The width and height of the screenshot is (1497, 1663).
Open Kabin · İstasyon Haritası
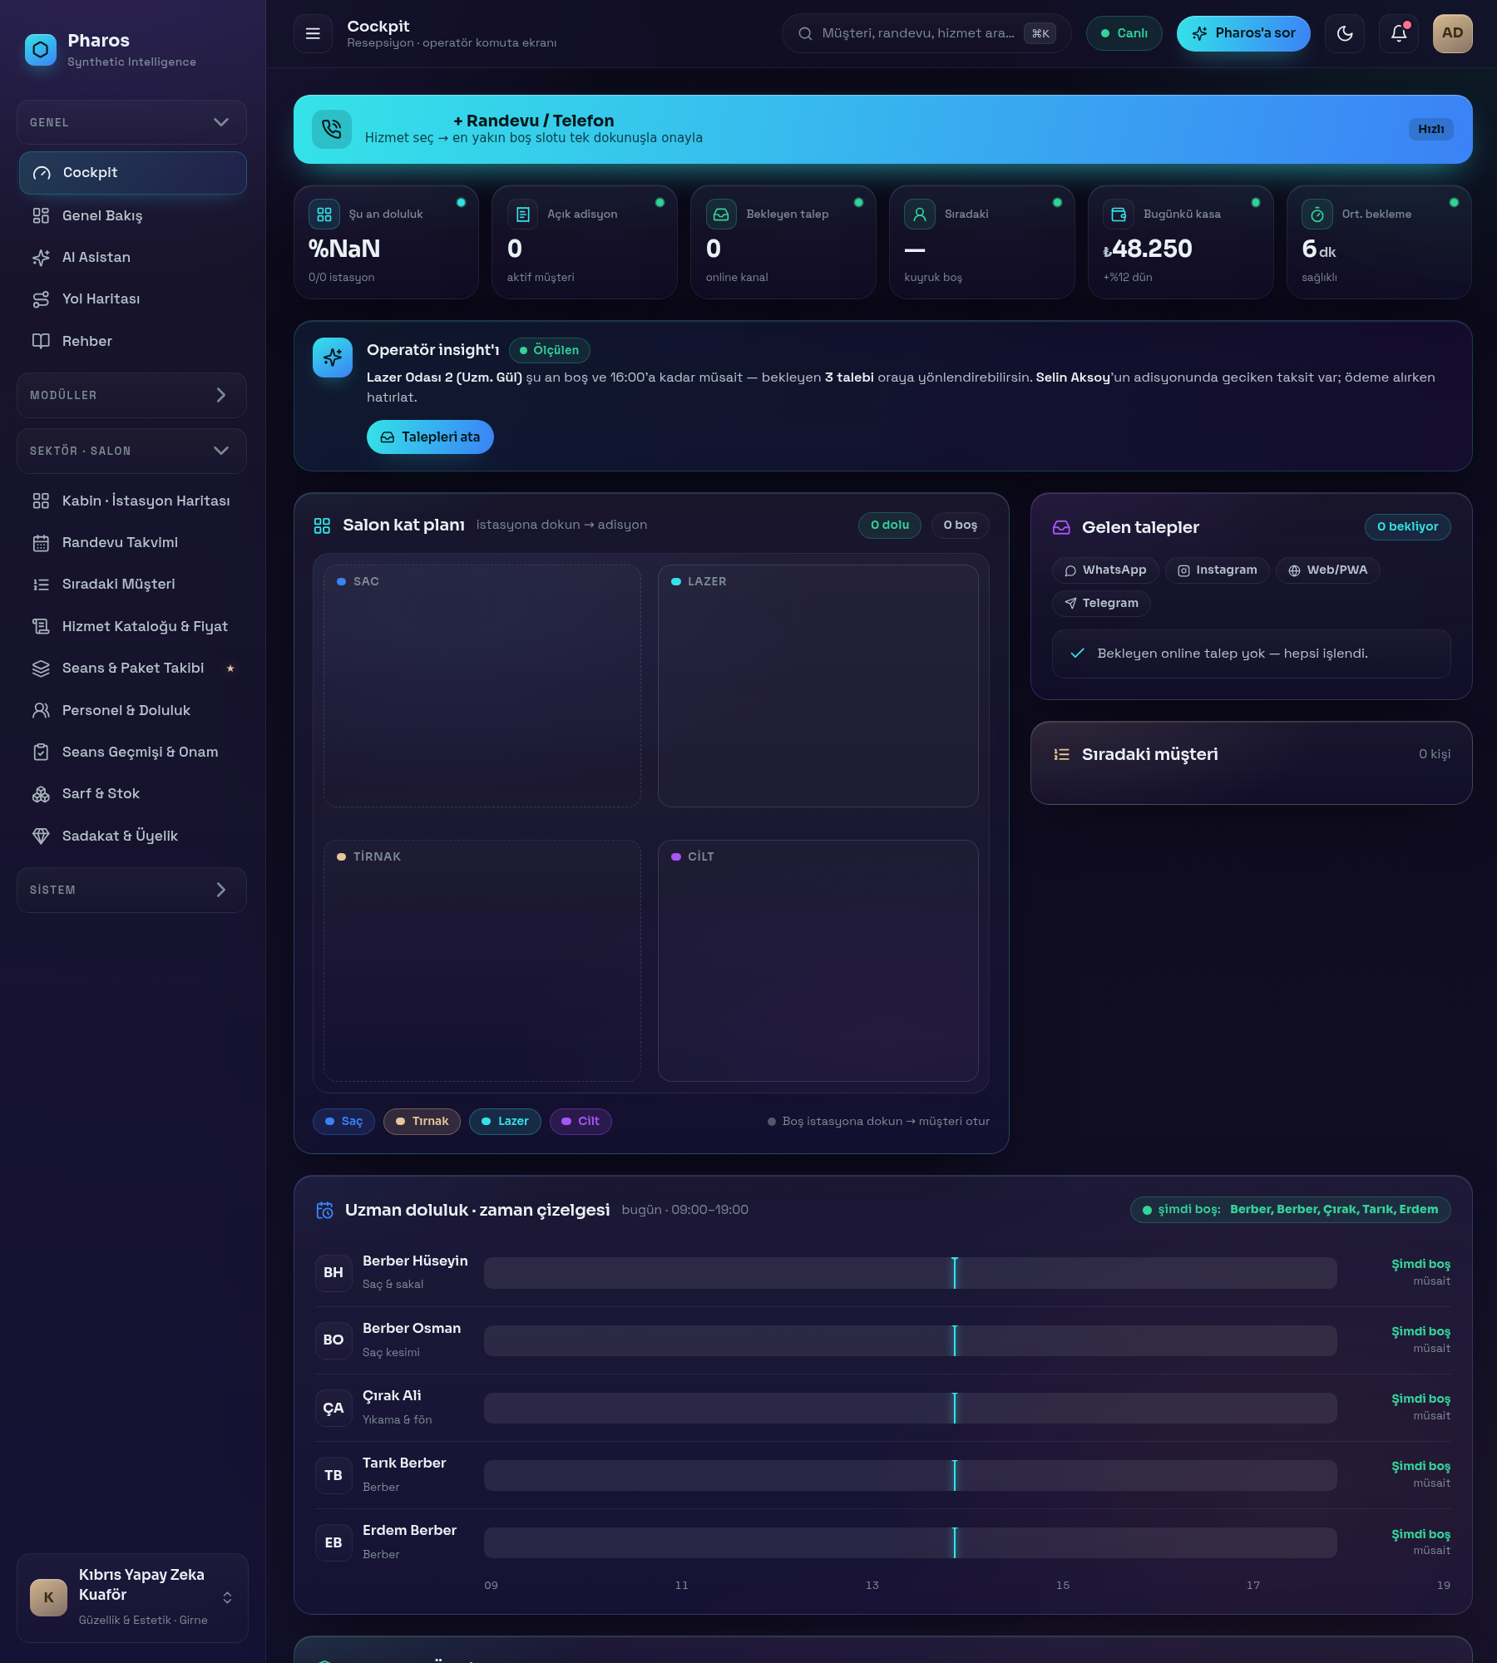point(132,501)
